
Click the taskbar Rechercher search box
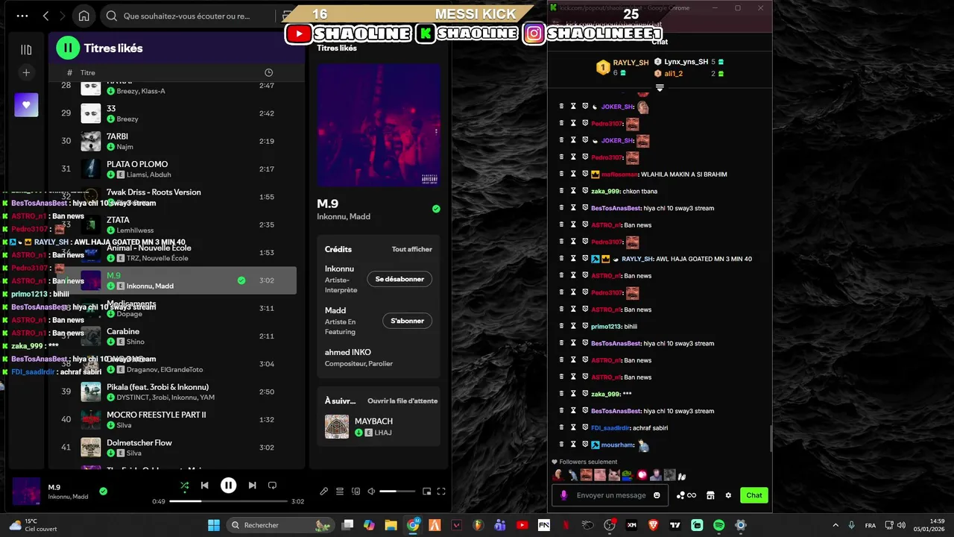click(x=279, y=525)
